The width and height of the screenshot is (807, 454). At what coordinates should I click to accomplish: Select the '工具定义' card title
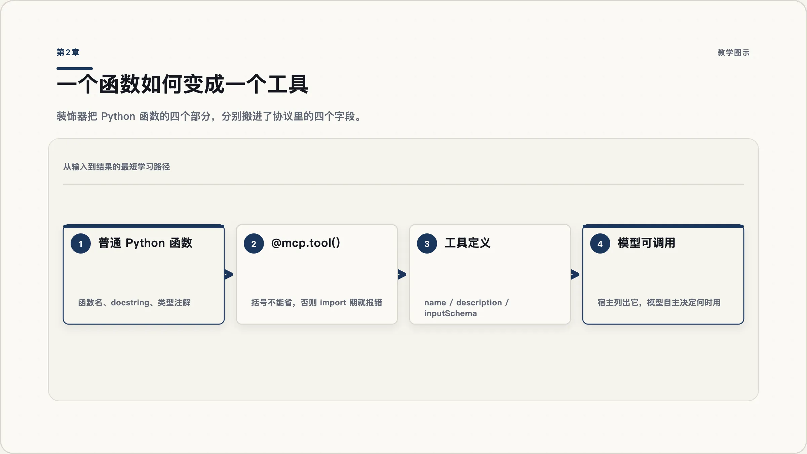tap(467, 243)
